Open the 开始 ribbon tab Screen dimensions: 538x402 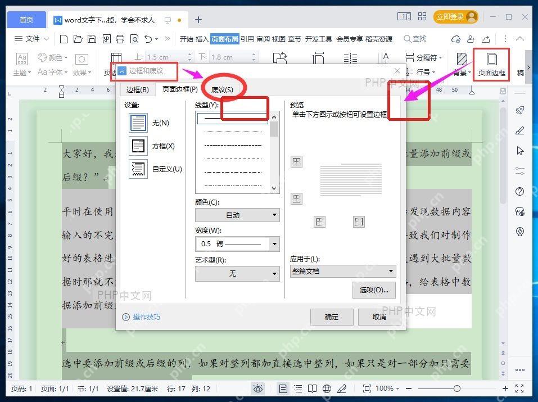tap(186, 39)
